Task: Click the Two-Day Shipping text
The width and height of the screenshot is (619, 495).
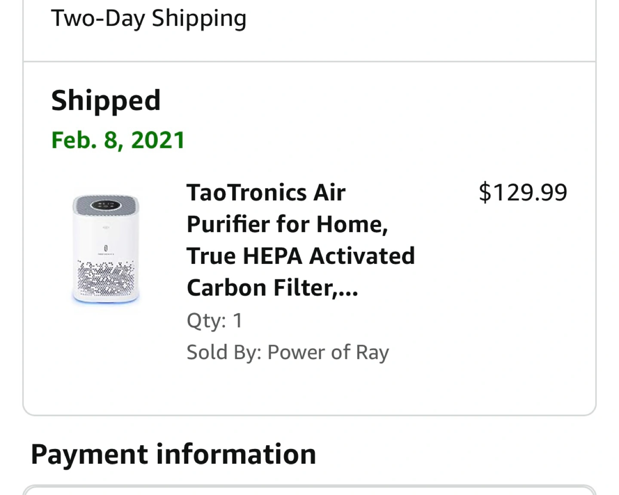Action: pos(149,18)
